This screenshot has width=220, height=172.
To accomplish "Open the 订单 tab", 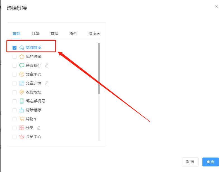I will [x=35, y=34].
